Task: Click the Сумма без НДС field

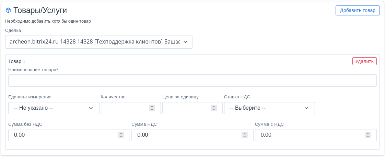Action: pos(63,135)
